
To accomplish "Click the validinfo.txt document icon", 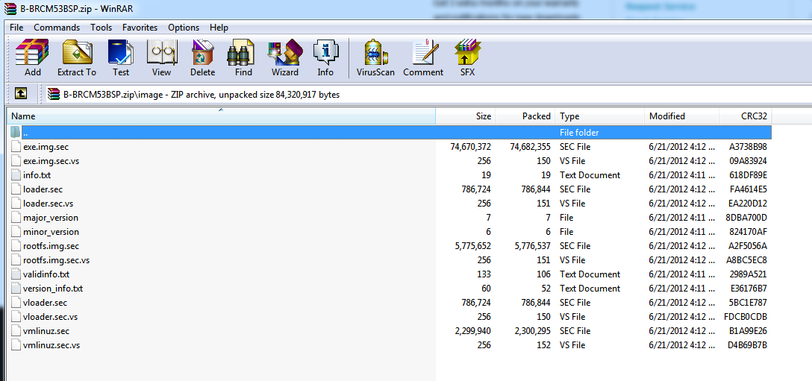I will [16, 274].
